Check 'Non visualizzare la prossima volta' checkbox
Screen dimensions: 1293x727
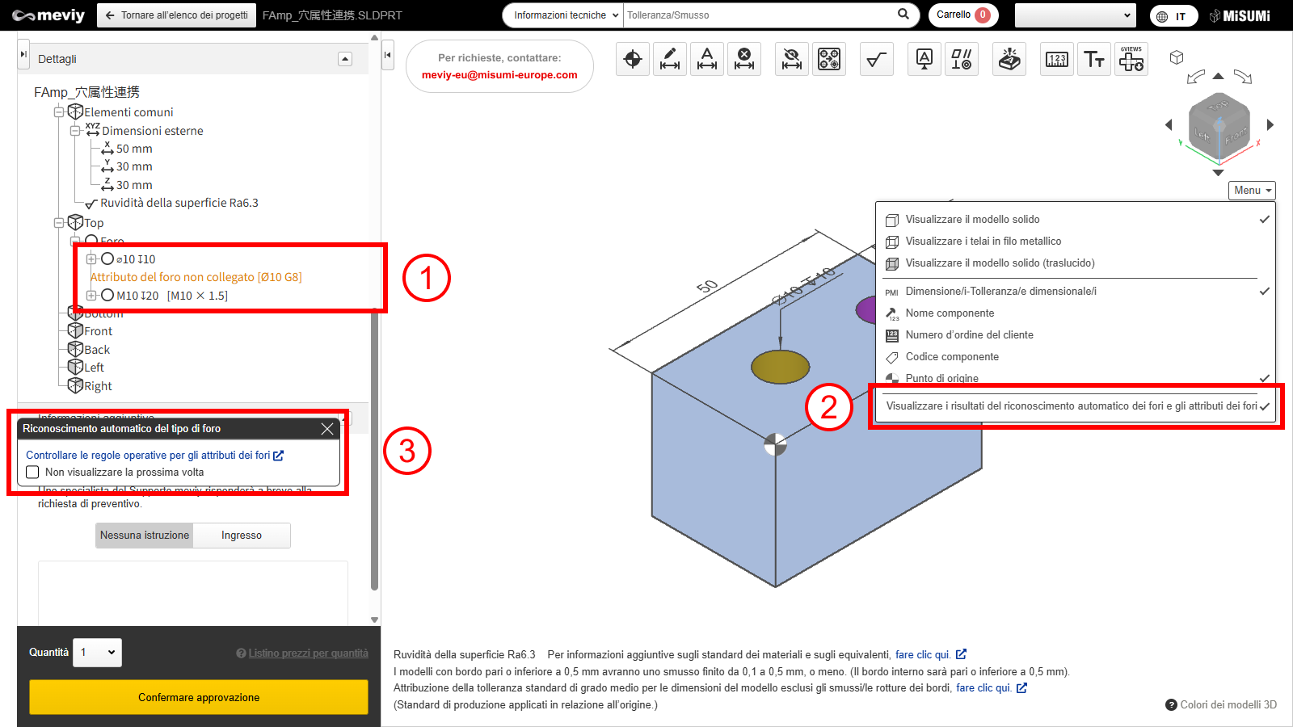[x=33, y=473]
